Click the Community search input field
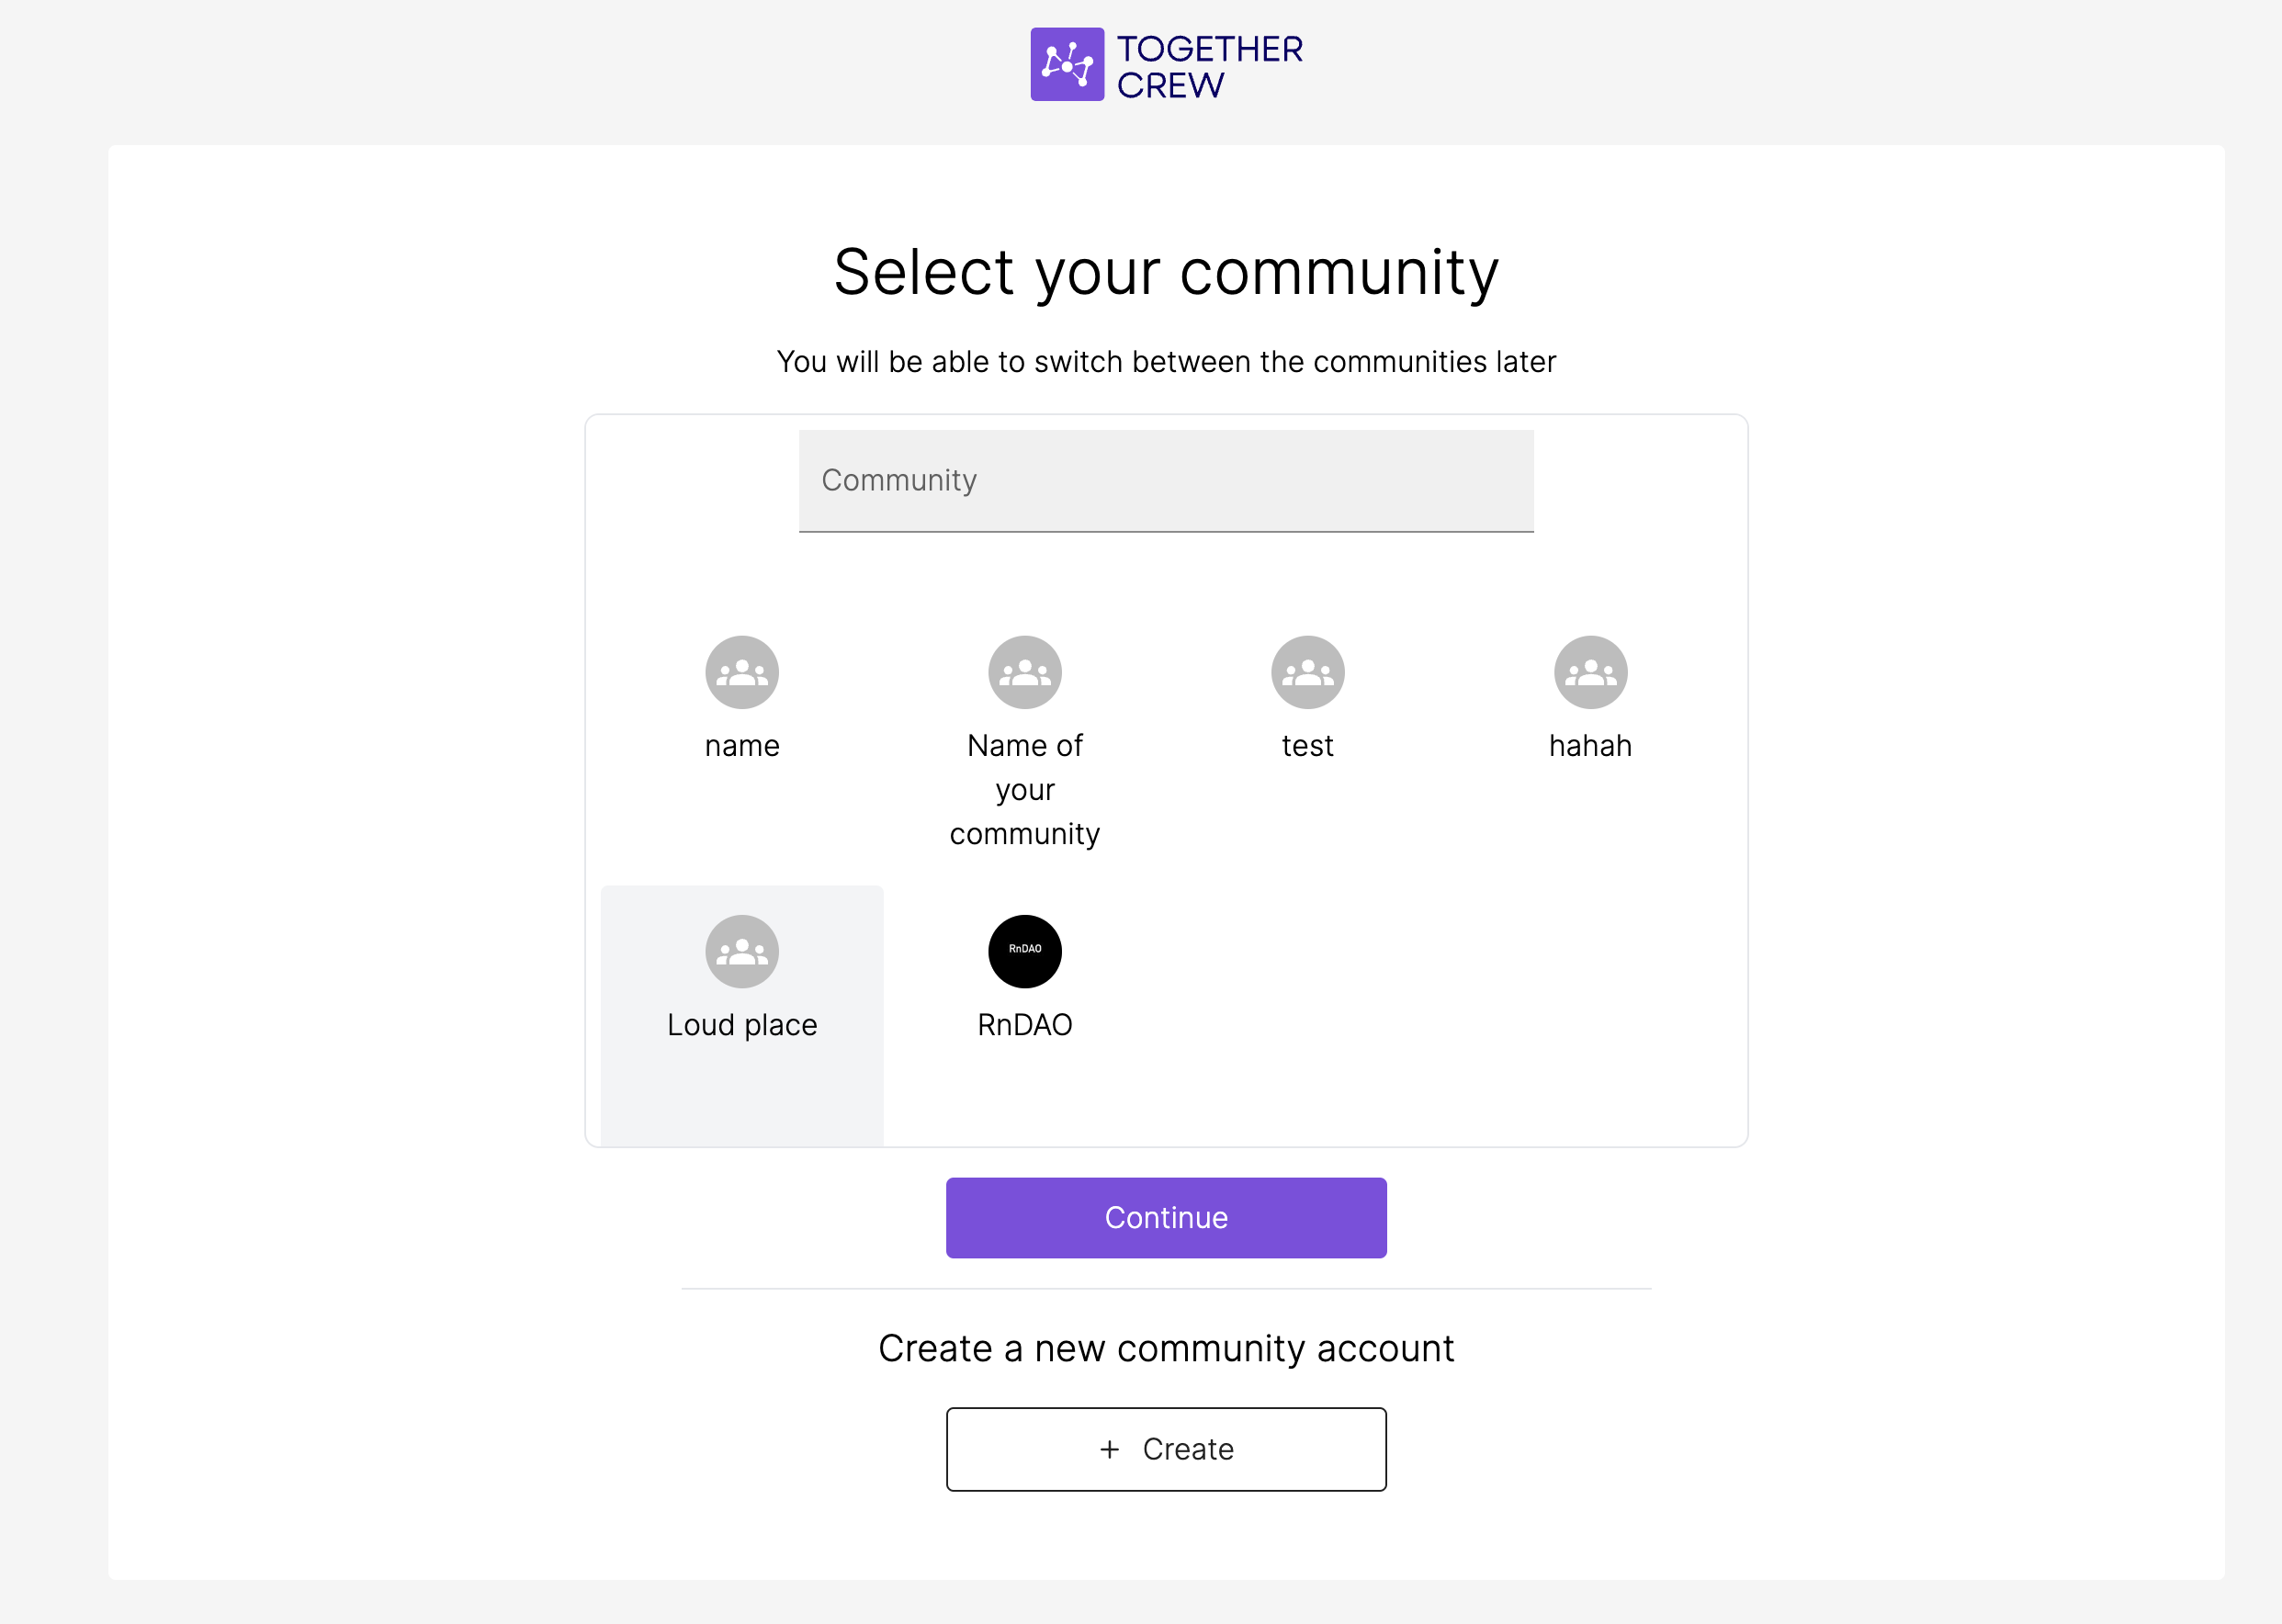The width and height of the screenshot is (2282, 1624). (x=1166, y=481)
